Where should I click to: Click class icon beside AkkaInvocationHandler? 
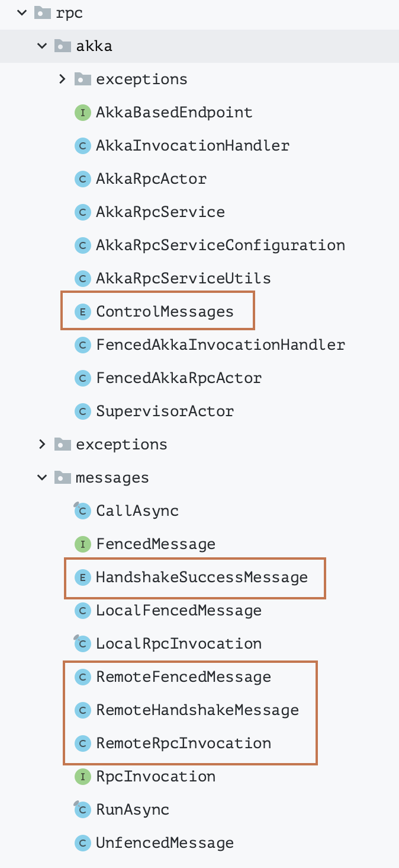point(82,145)
